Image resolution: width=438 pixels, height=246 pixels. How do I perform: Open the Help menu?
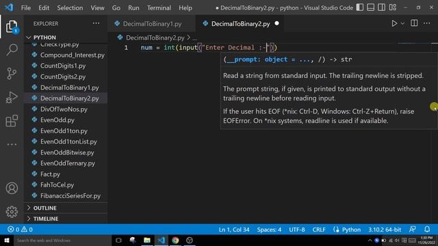[185, 8]
